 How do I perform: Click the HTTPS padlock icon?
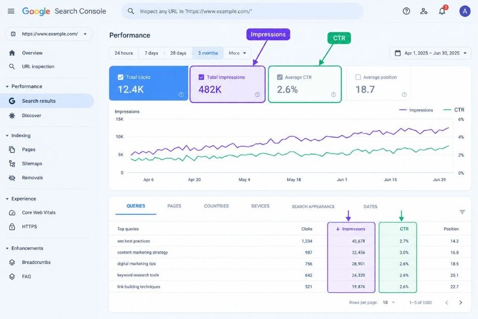[x=12, y=227]
